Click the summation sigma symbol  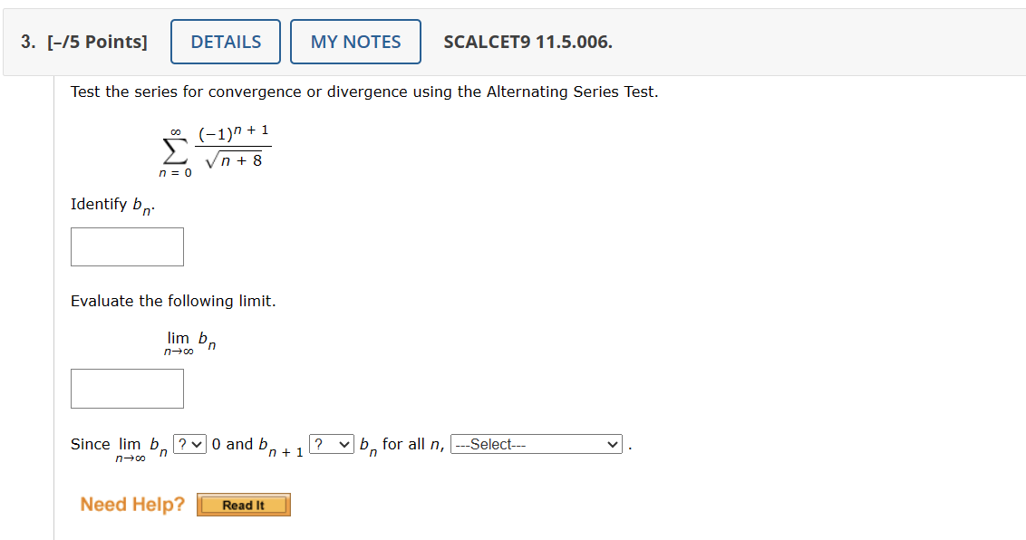175,149
